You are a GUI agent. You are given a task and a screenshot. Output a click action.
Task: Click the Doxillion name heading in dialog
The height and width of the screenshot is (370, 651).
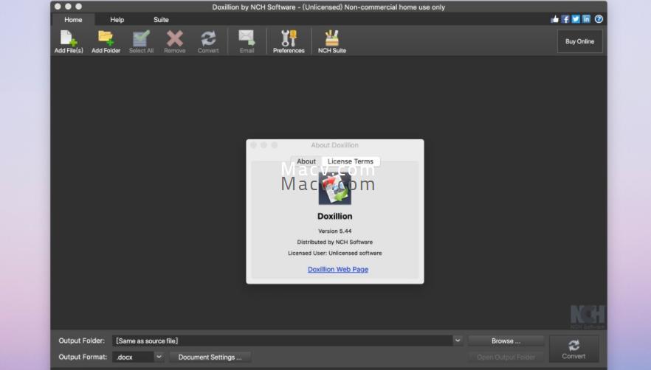(334, 216)
